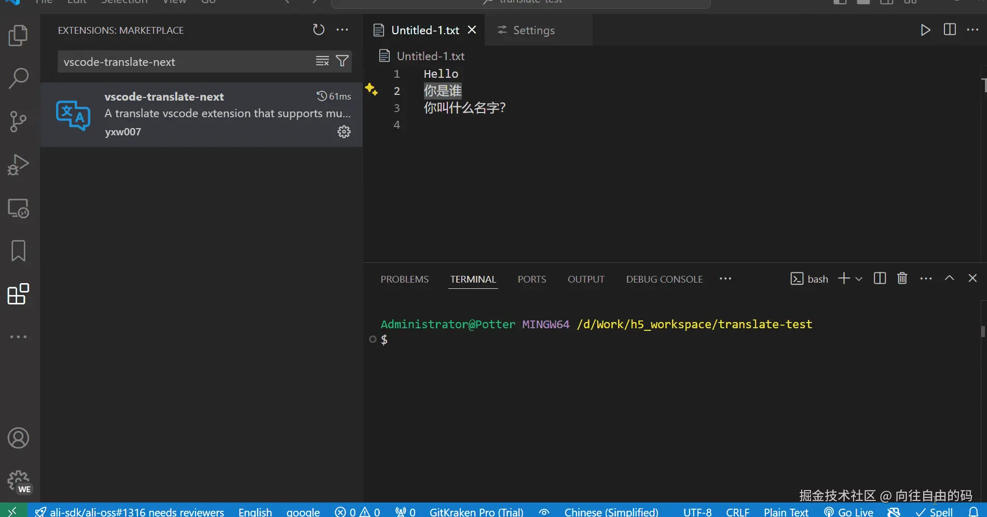
Task: Open Run and Debug view
Action: click(x=18, y=165)
